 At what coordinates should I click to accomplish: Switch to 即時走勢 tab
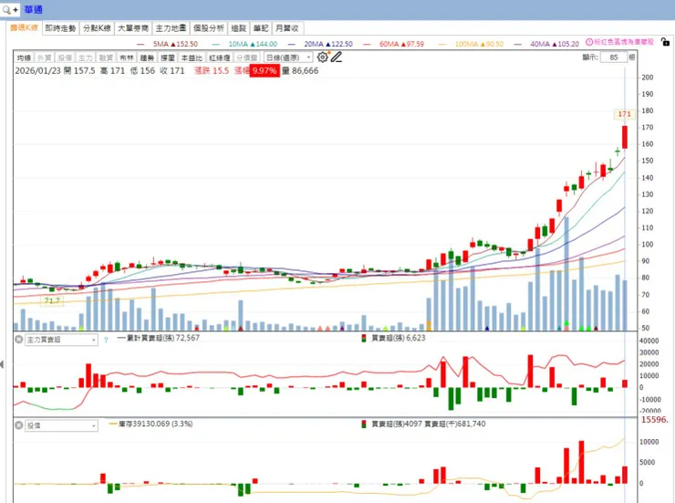point(60,28)
